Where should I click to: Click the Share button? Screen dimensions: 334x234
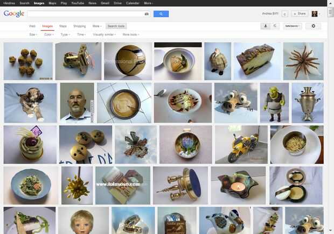click(300, 14)
